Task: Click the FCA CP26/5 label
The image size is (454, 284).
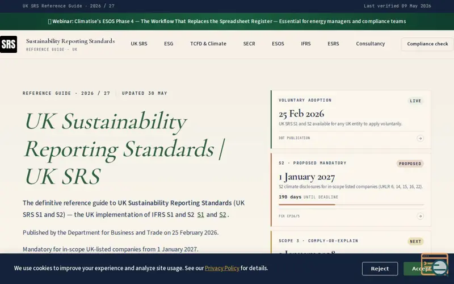Action: tap(289, 216)
